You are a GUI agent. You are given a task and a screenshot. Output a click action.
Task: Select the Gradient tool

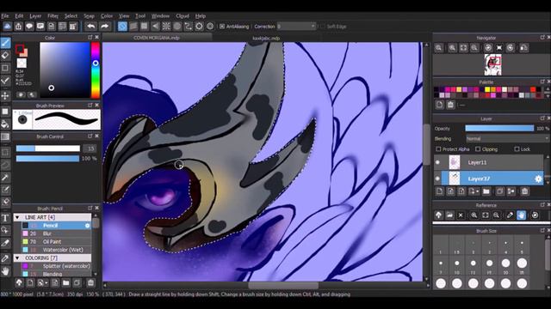click(5, 136)
